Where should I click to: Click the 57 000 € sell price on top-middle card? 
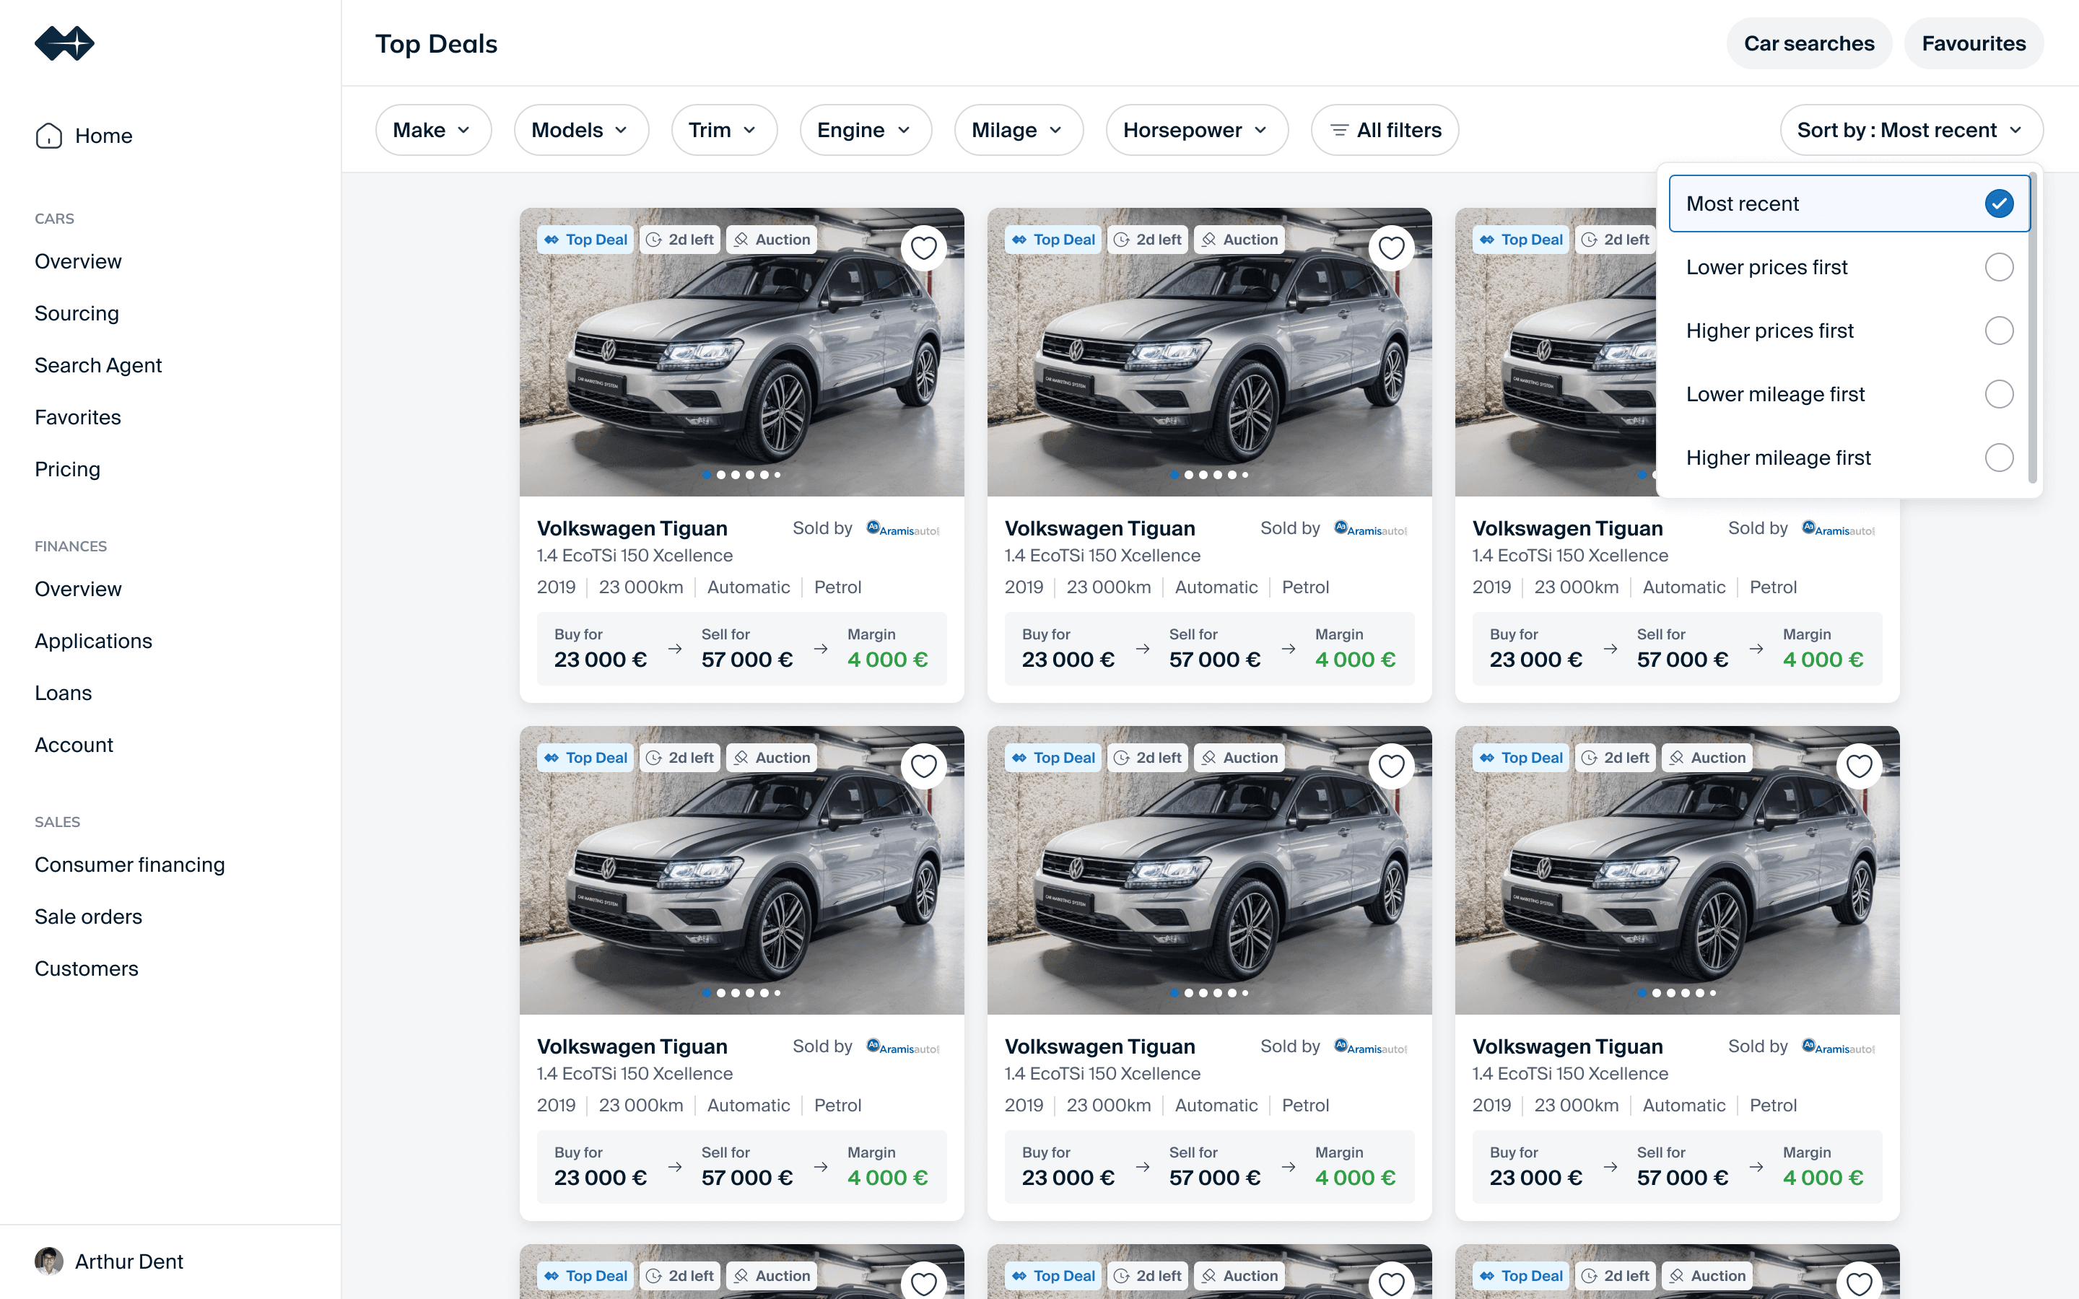[x=1215, y=660]
